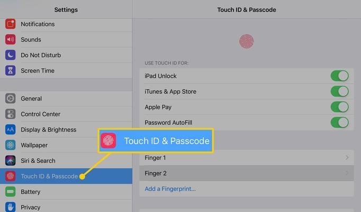Tap the Sounds speaker icon

coord(11,39)
